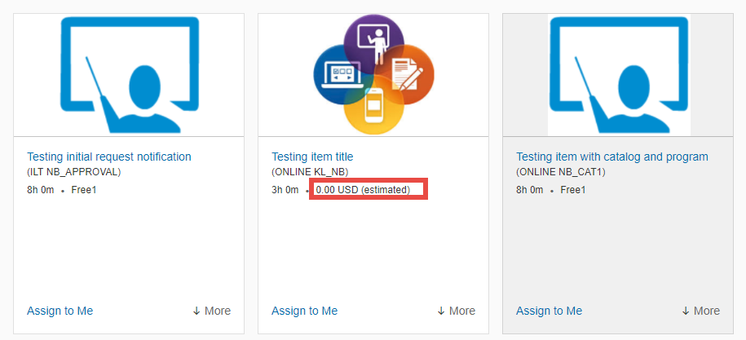
Task: Assign Testing initial request notification to me
Action: pos(60,311)
